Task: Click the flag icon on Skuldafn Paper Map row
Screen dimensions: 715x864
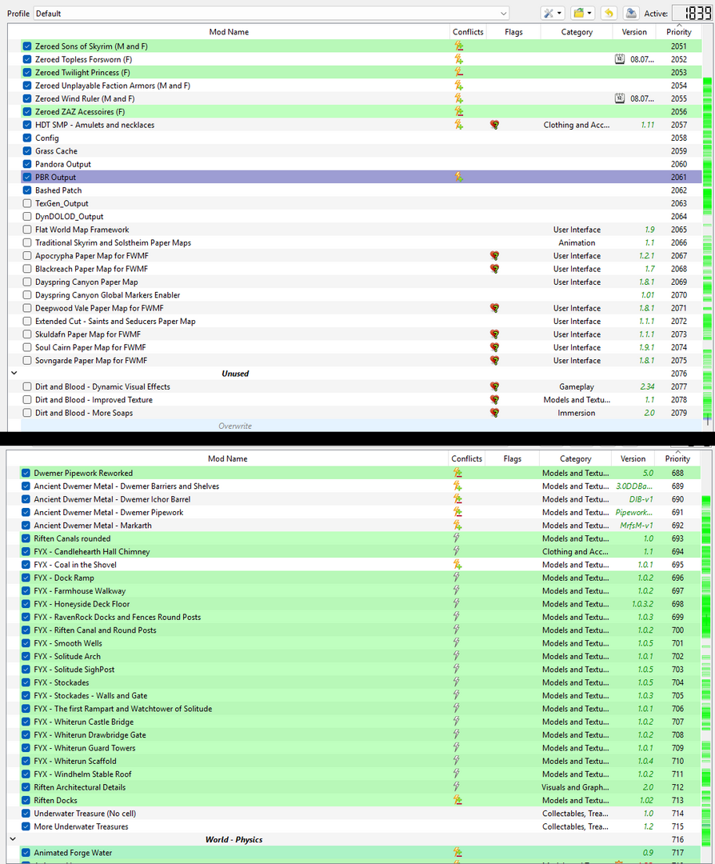Action: pyautogui.click(x=494, y=334)
